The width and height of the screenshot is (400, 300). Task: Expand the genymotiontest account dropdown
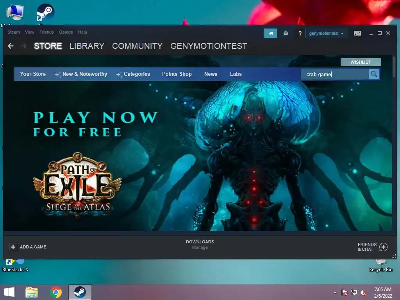pyautogui.click(x=326, y=33)
